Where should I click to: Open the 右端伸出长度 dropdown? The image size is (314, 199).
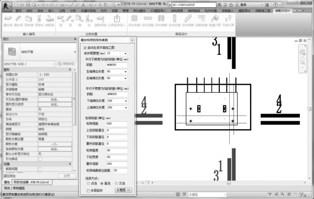(x=125, y=78)
